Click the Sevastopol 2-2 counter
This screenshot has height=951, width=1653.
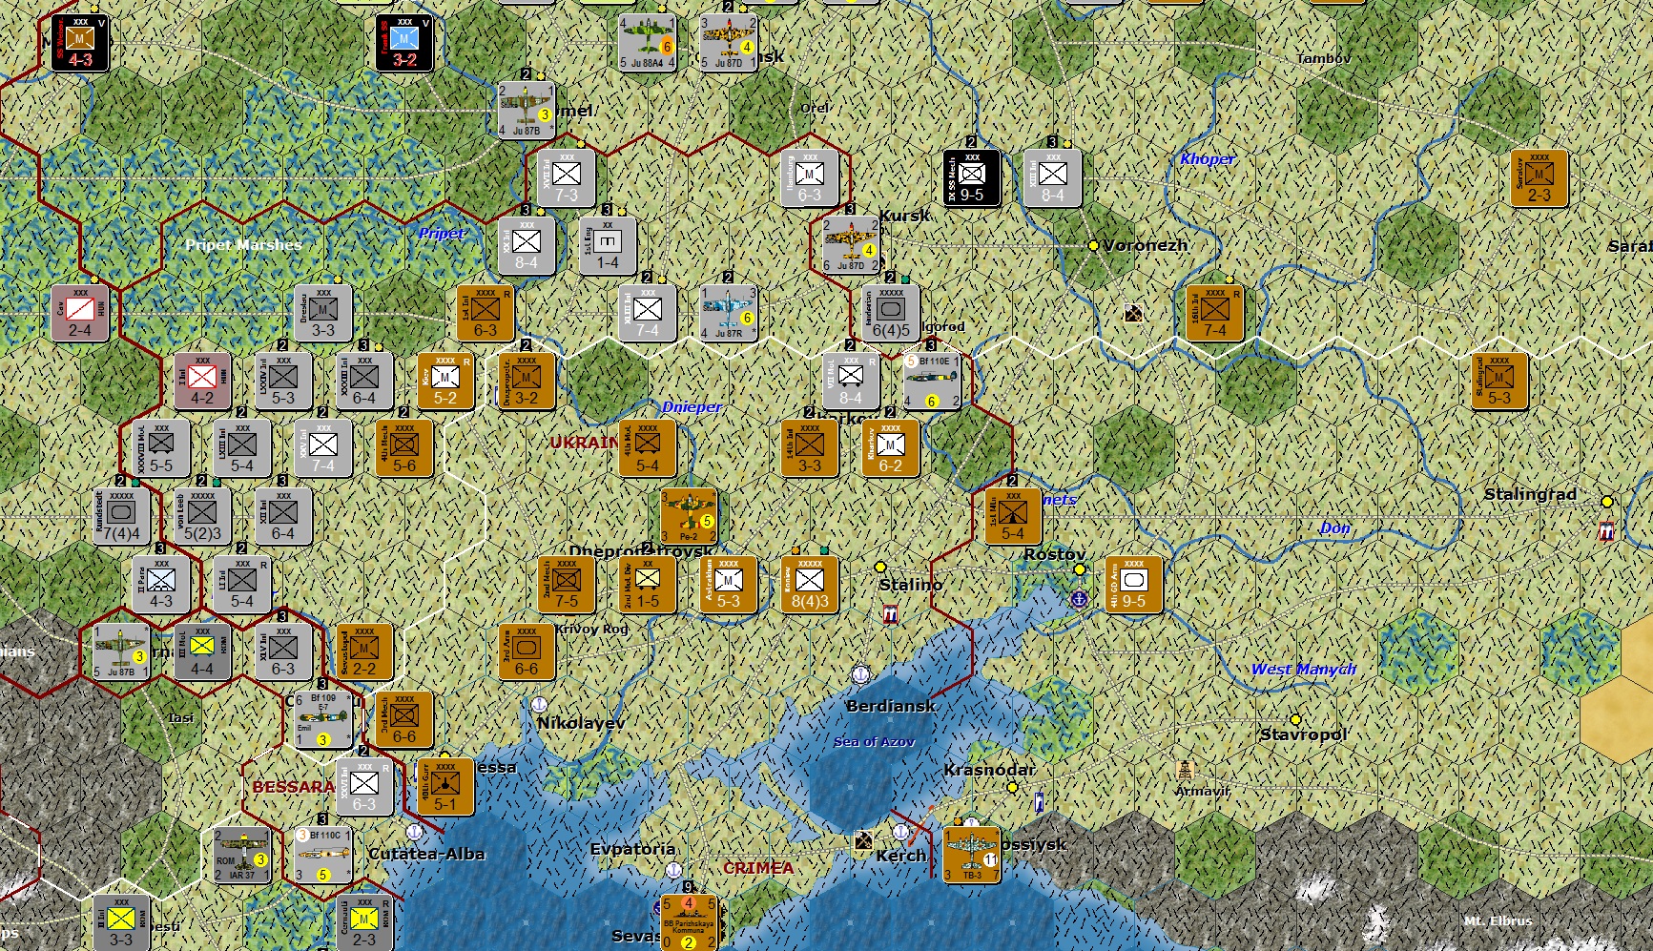pyautogui.click(x=364, y=651)
